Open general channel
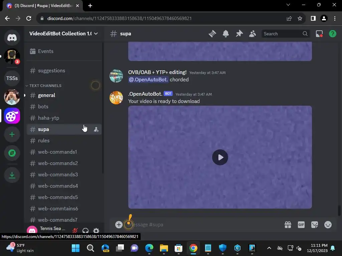Screen dimensions: 342x256 tap(64, 95)
